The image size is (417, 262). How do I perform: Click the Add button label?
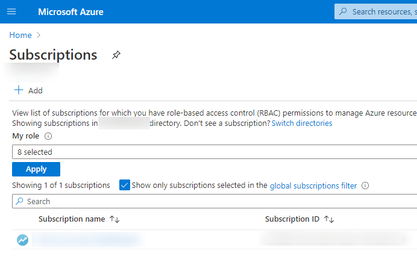(36, 90)
